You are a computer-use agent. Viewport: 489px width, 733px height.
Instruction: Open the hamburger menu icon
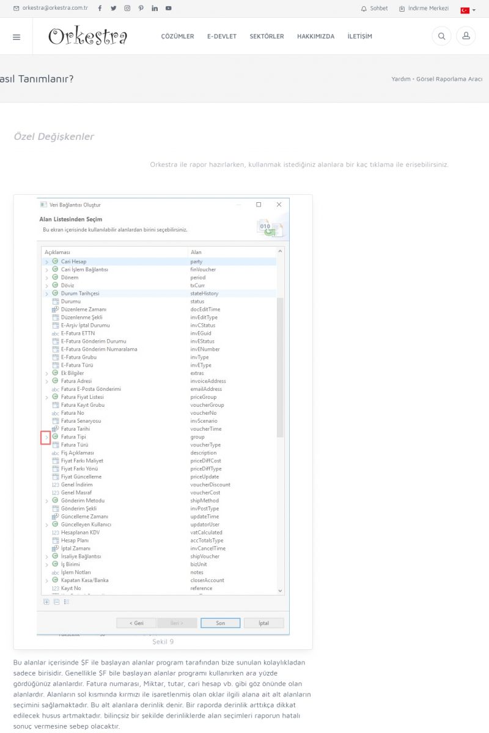click(17, 37)
